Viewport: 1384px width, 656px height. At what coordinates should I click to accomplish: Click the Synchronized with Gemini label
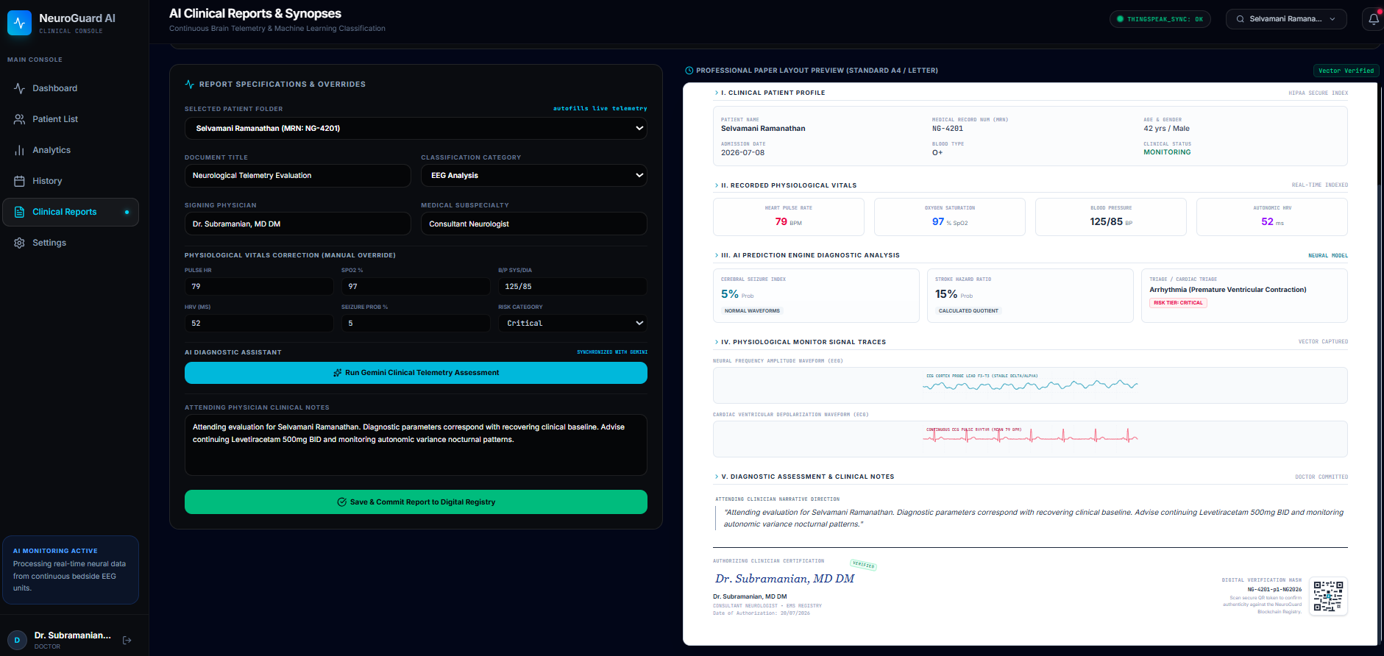[612, 352]
